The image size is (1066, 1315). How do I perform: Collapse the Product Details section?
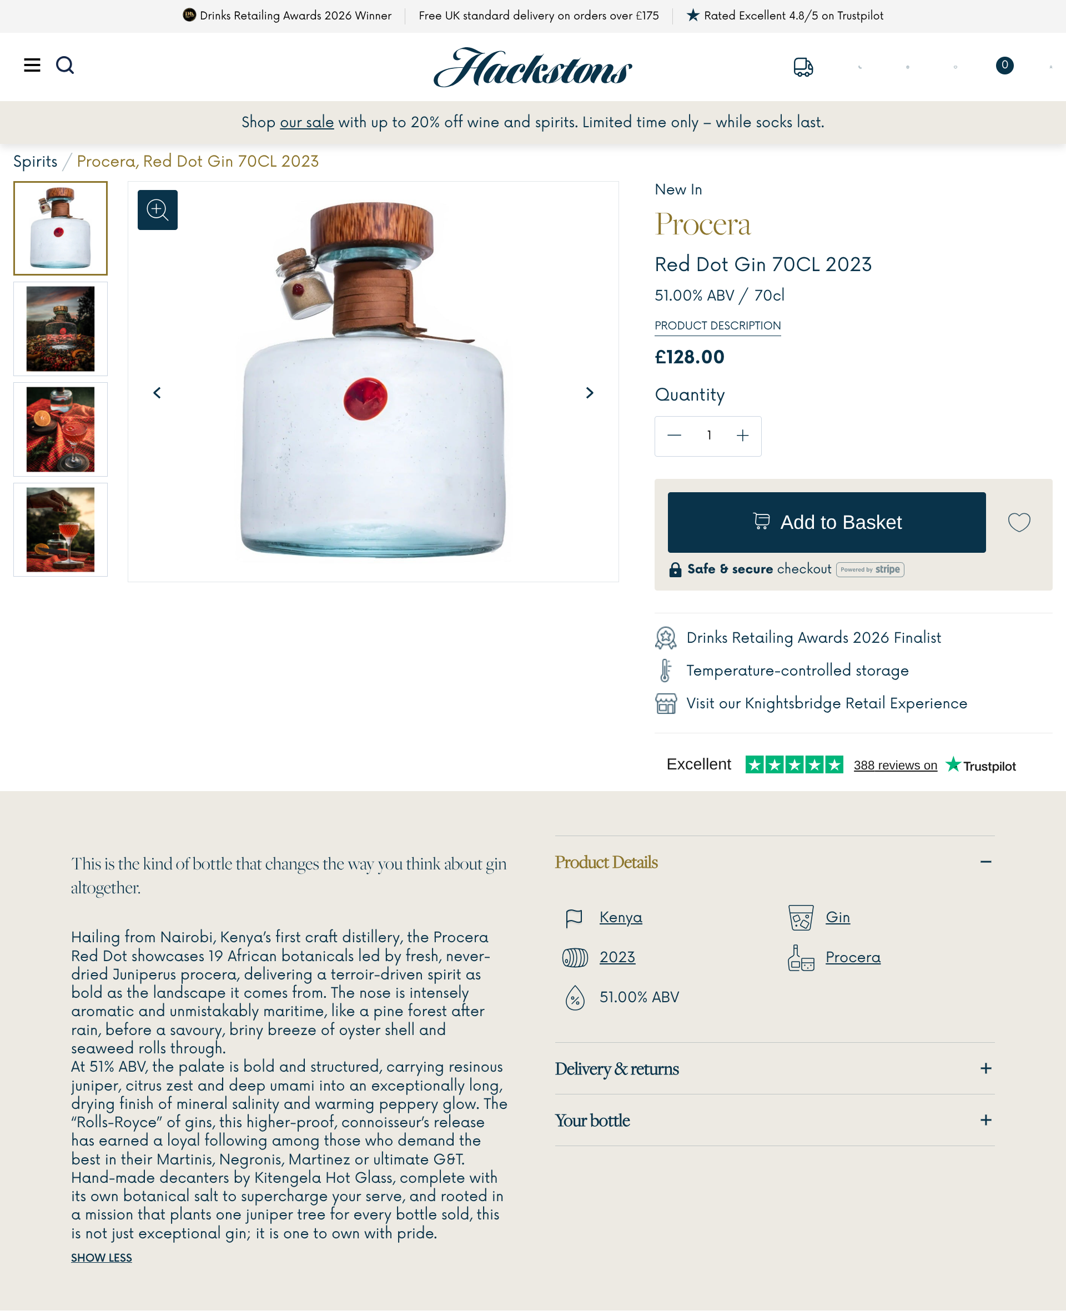point(985,862)
